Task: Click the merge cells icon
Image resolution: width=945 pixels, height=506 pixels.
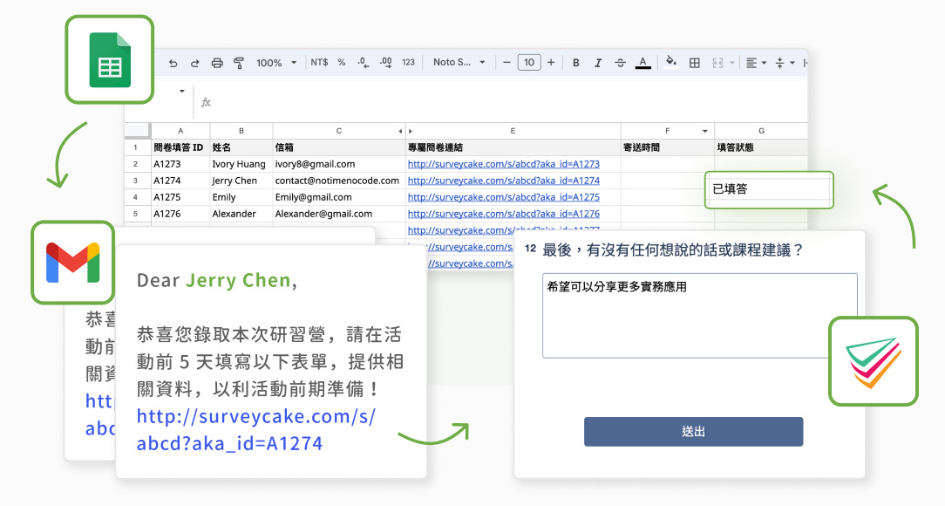Action: click(717, 63)
